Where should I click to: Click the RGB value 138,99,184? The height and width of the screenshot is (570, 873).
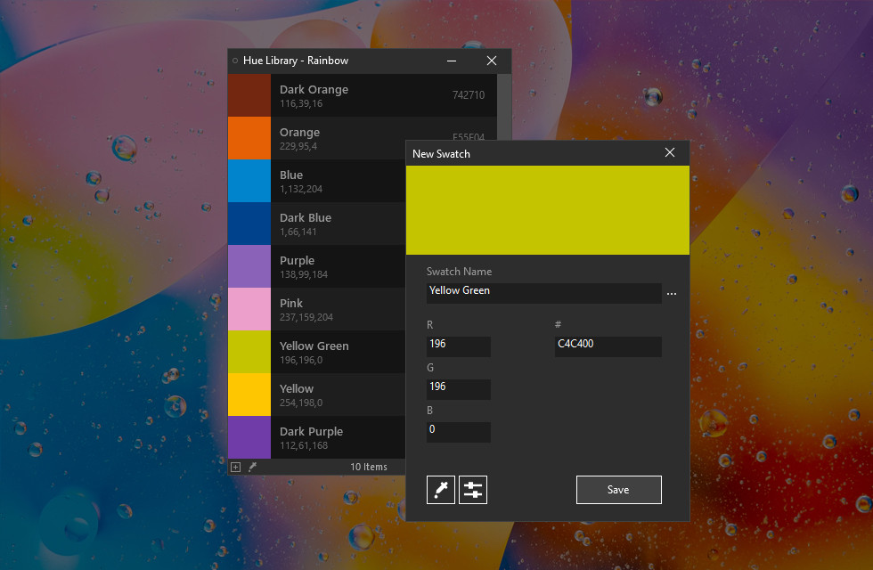pos(304,274)
